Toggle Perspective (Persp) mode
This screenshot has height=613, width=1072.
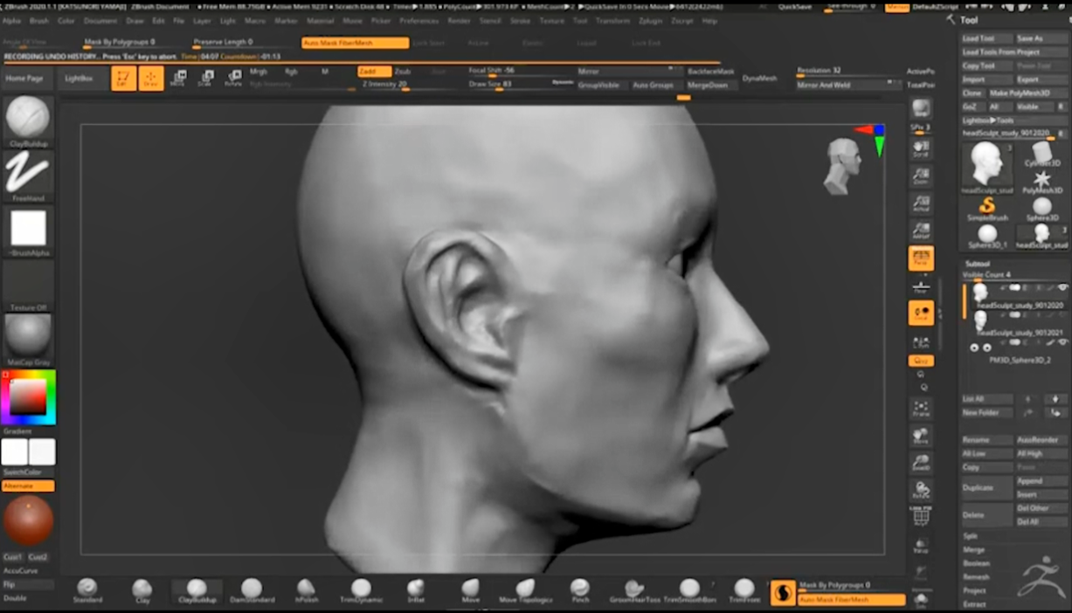(921, 258)
